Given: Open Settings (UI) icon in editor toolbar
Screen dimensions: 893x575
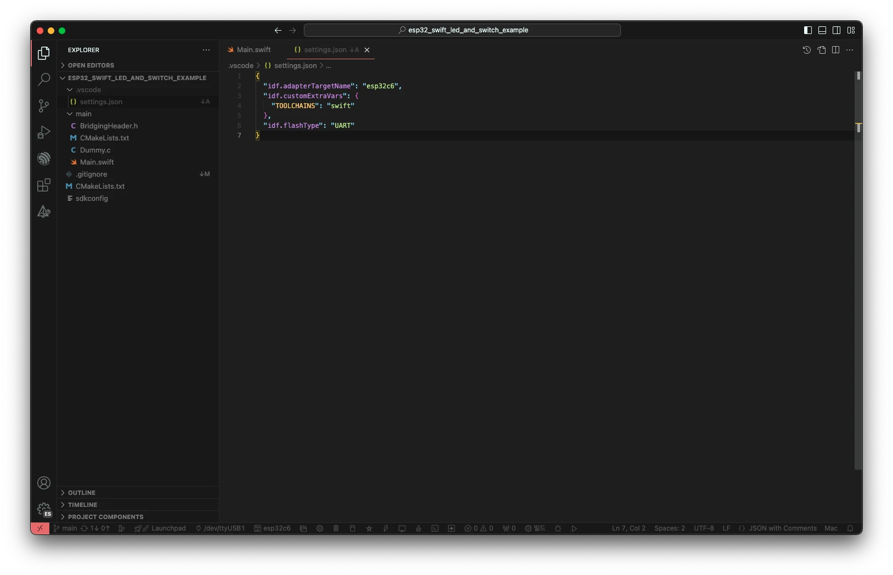Looking at the screenshot, I should coord(821,50).
